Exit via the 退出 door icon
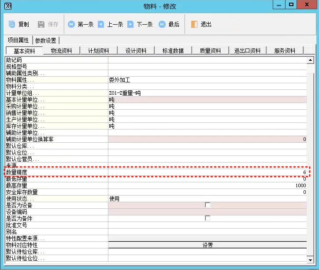319x270 pixels. tap(194, 24)
